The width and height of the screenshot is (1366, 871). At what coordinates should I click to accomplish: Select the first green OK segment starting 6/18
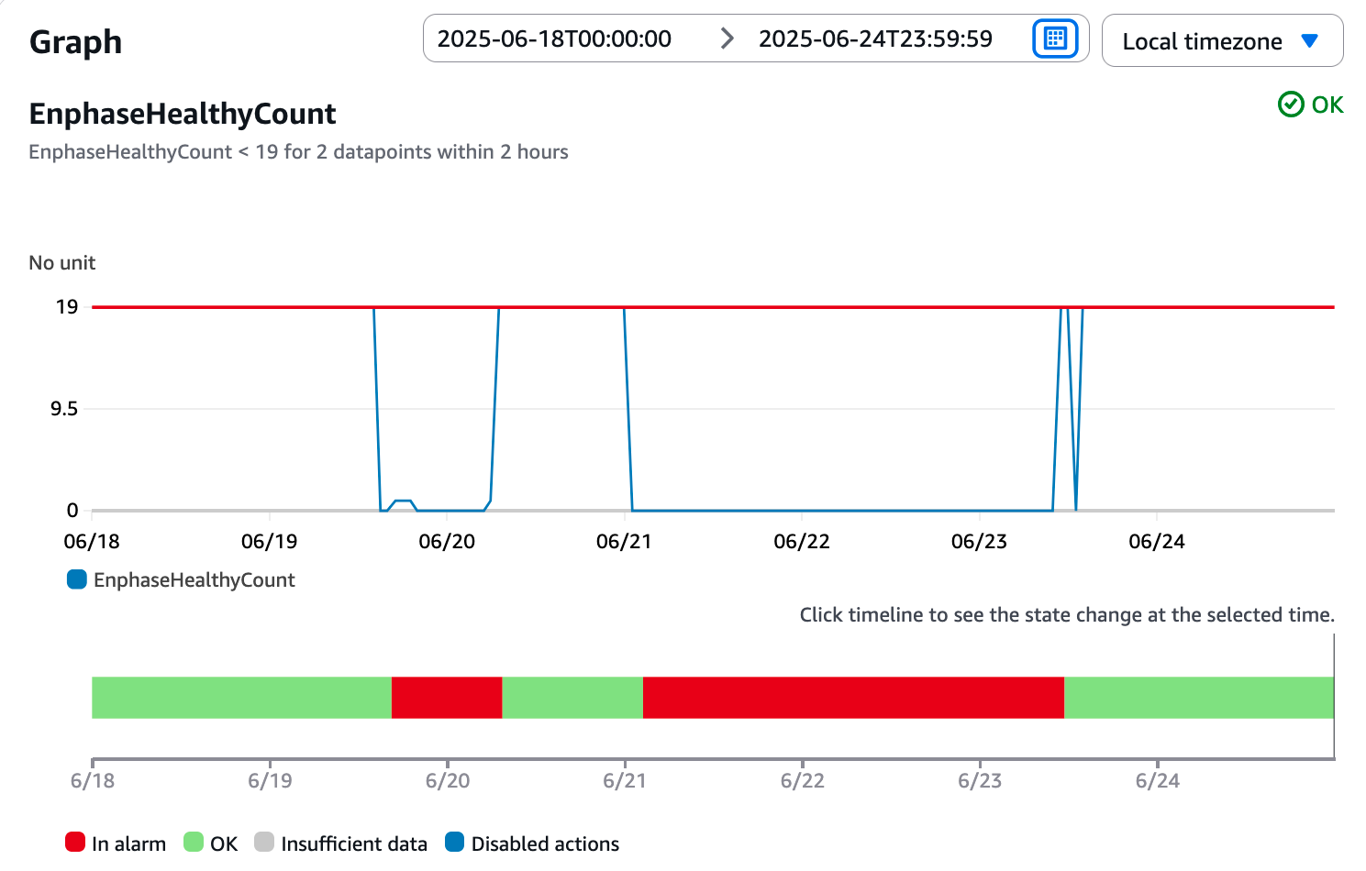click(x=241, y=698)
